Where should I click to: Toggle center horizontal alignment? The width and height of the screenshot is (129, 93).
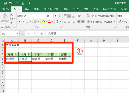69,22
